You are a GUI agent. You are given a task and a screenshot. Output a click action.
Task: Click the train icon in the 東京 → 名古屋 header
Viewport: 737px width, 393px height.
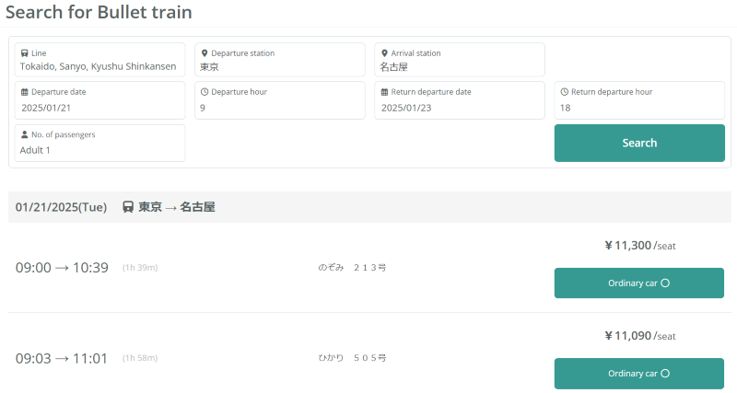click(128, 207)
